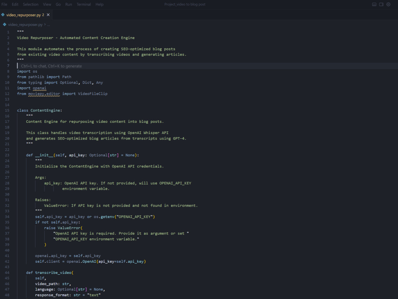Toggle the right AI sidebar pane icon
The width and height of the screenshot is (398, 299).
pyautogui.click(x=381, y=4)
